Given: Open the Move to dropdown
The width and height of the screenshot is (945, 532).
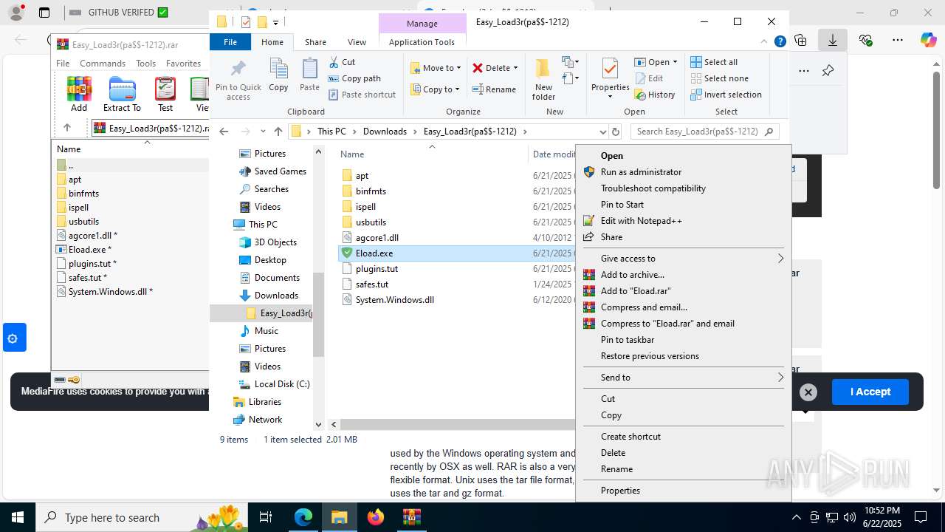Looking at the screenshot, I should [436, 68].
